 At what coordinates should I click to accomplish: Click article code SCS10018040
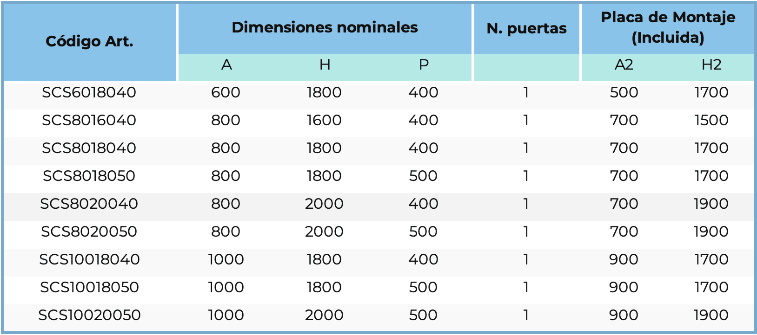89,260
